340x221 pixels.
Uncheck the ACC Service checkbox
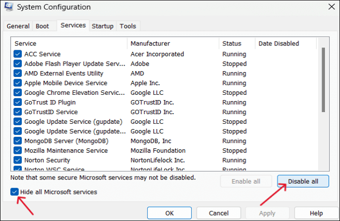18,54
